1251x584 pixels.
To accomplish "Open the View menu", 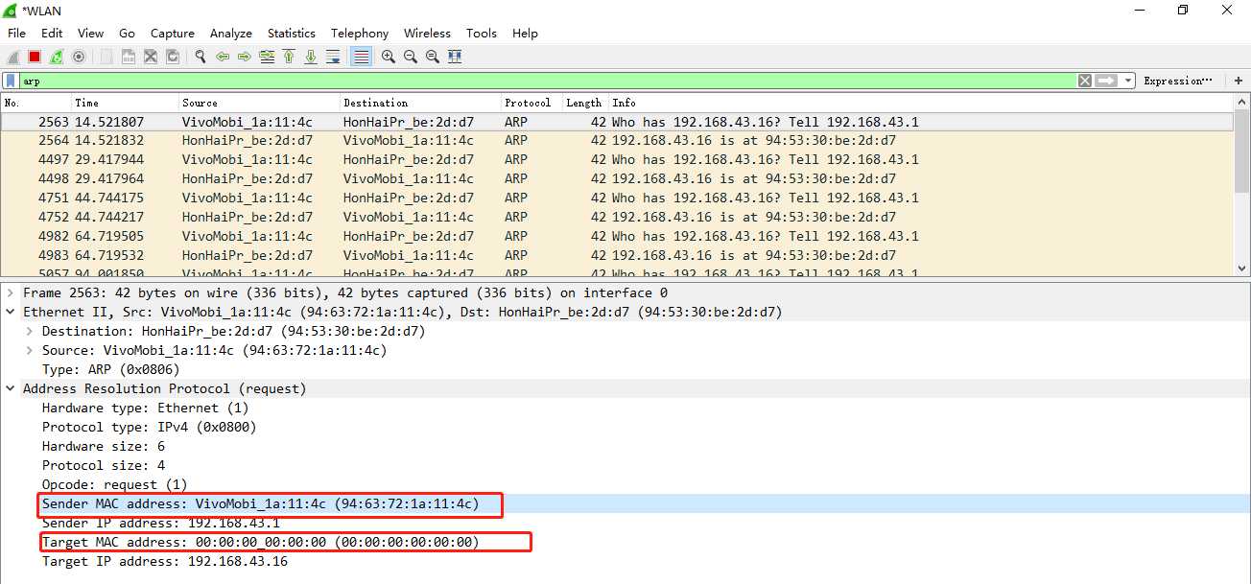I will click(x=90, y=33).
